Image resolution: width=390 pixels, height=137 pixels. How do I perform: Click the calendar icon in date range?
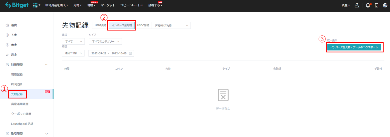point(130,53)
